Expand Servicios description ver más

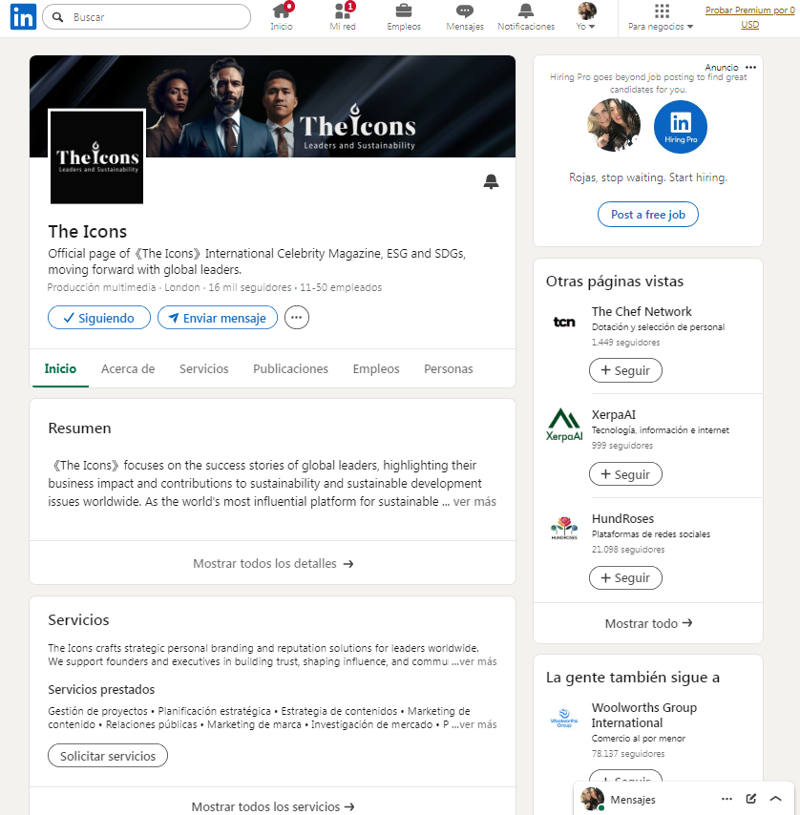coord(477,661)
